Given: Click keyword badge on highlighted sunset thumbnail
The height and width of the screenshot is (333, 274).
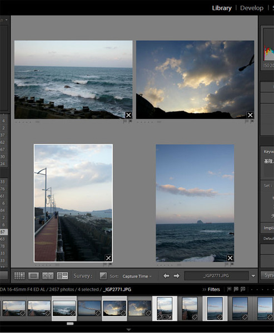Looking at the screenshot, I should [123, 313].
